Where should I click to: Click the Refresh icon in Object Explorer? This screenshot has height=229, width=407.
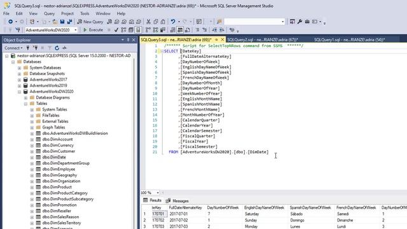tap(57, 48)
